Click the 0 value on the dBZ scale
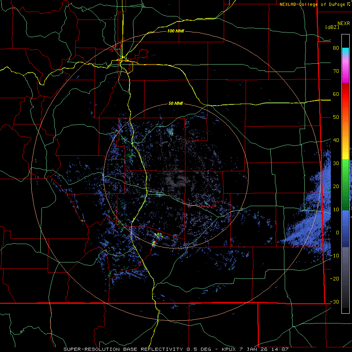The width and height of the screenshot is (352, 352). tap(338, 233)
